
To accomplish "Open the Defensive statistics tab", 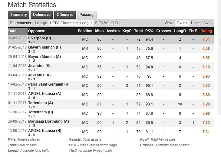I will coord(42,15).
